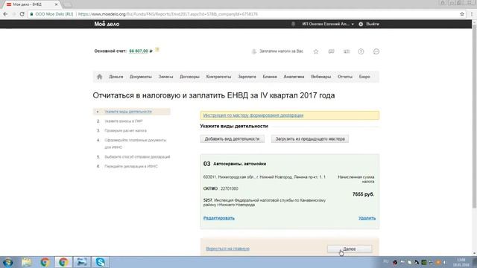Open the Skype taskbar icon
Screen dimensions: 477x268
(x=101, y=262)
